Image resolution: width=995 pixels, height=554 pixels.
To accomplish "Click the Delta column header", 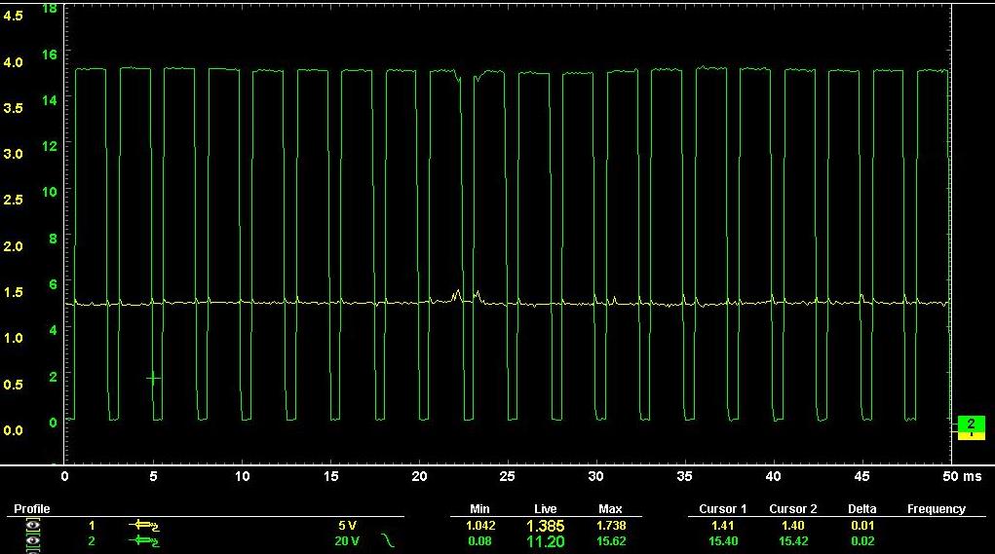I will tap(862, 509).
